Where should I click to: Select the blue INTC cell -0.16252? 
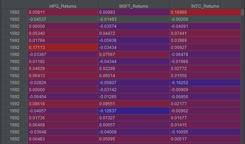[205, 83]
